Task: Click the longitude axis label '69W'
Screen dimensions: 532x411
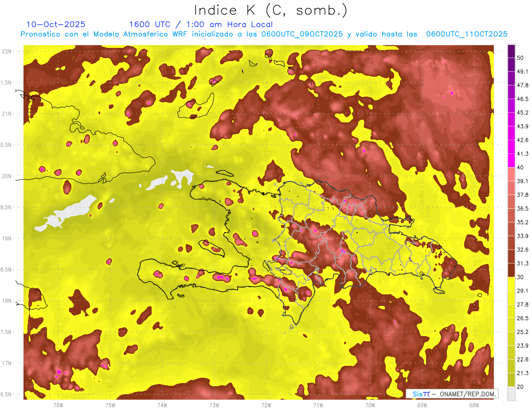Action: [422, 405]
